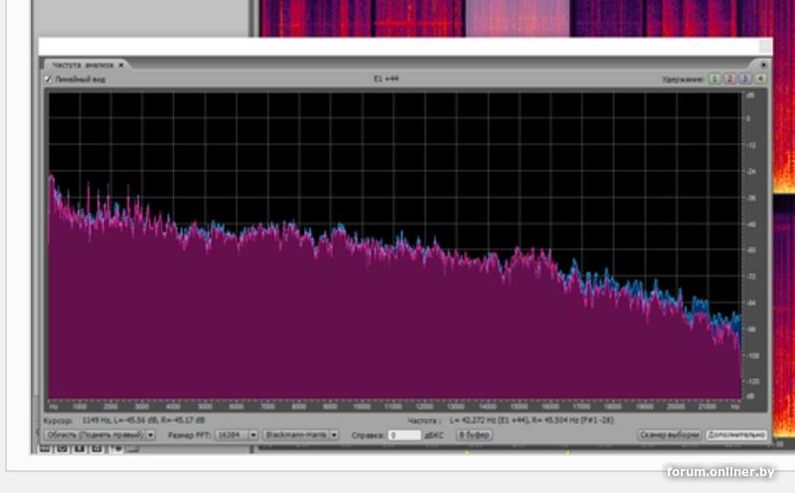Open the panel options menu at top-right corner
This screenshot has height=493, width=795.
click(x=763, y=65)
